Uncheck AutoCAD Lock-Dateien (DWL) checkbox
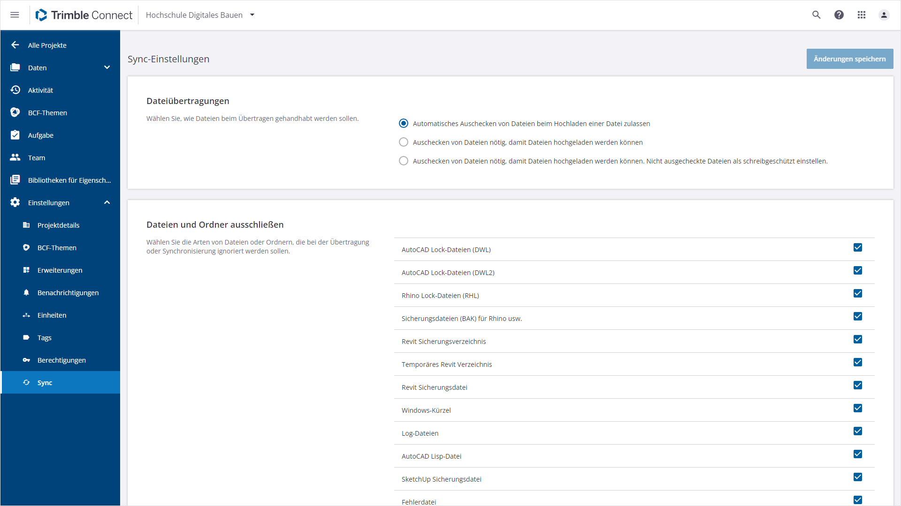 point(858,247)
